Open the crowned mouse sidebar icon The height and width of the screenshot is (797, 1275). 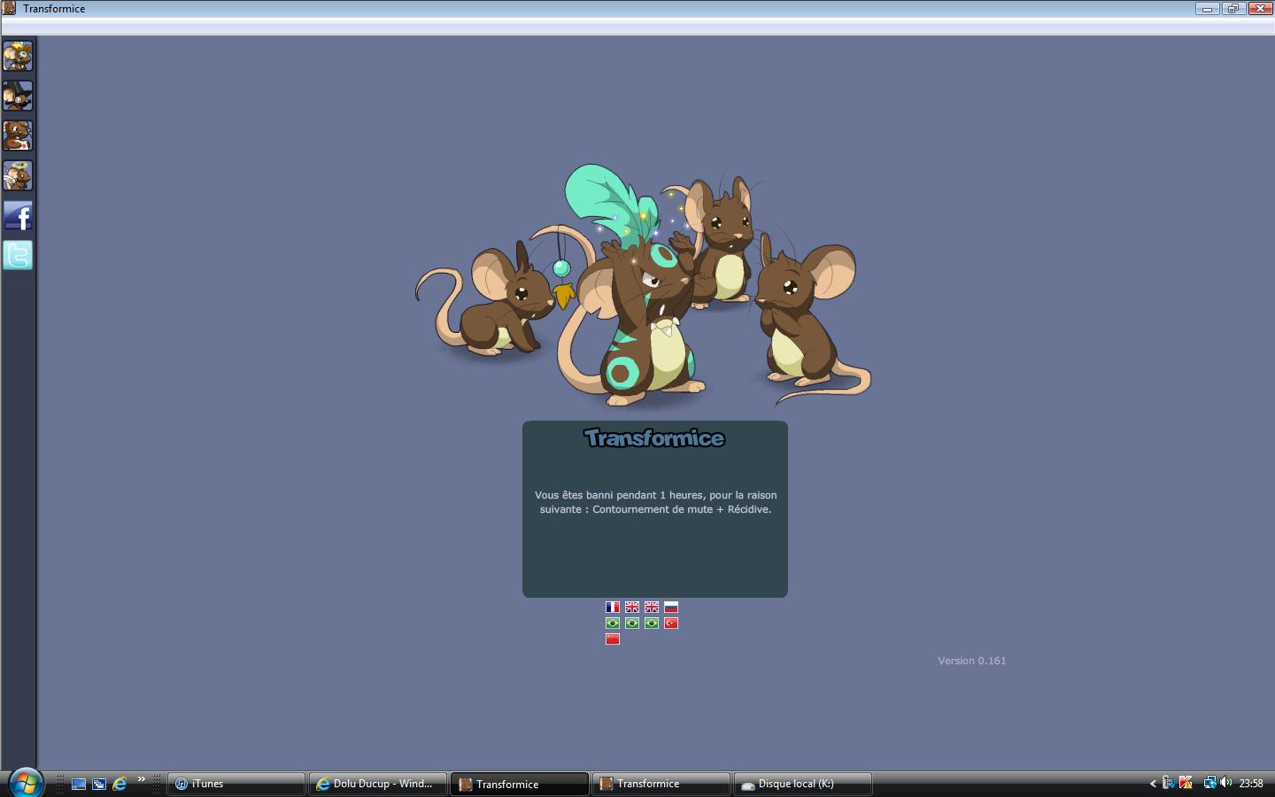pos(18,56)
